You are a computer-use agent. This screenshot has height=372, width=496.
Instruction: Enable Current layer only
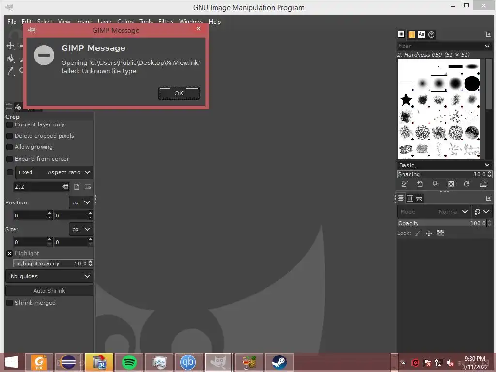pyautogui.click(x=10, y=124)
